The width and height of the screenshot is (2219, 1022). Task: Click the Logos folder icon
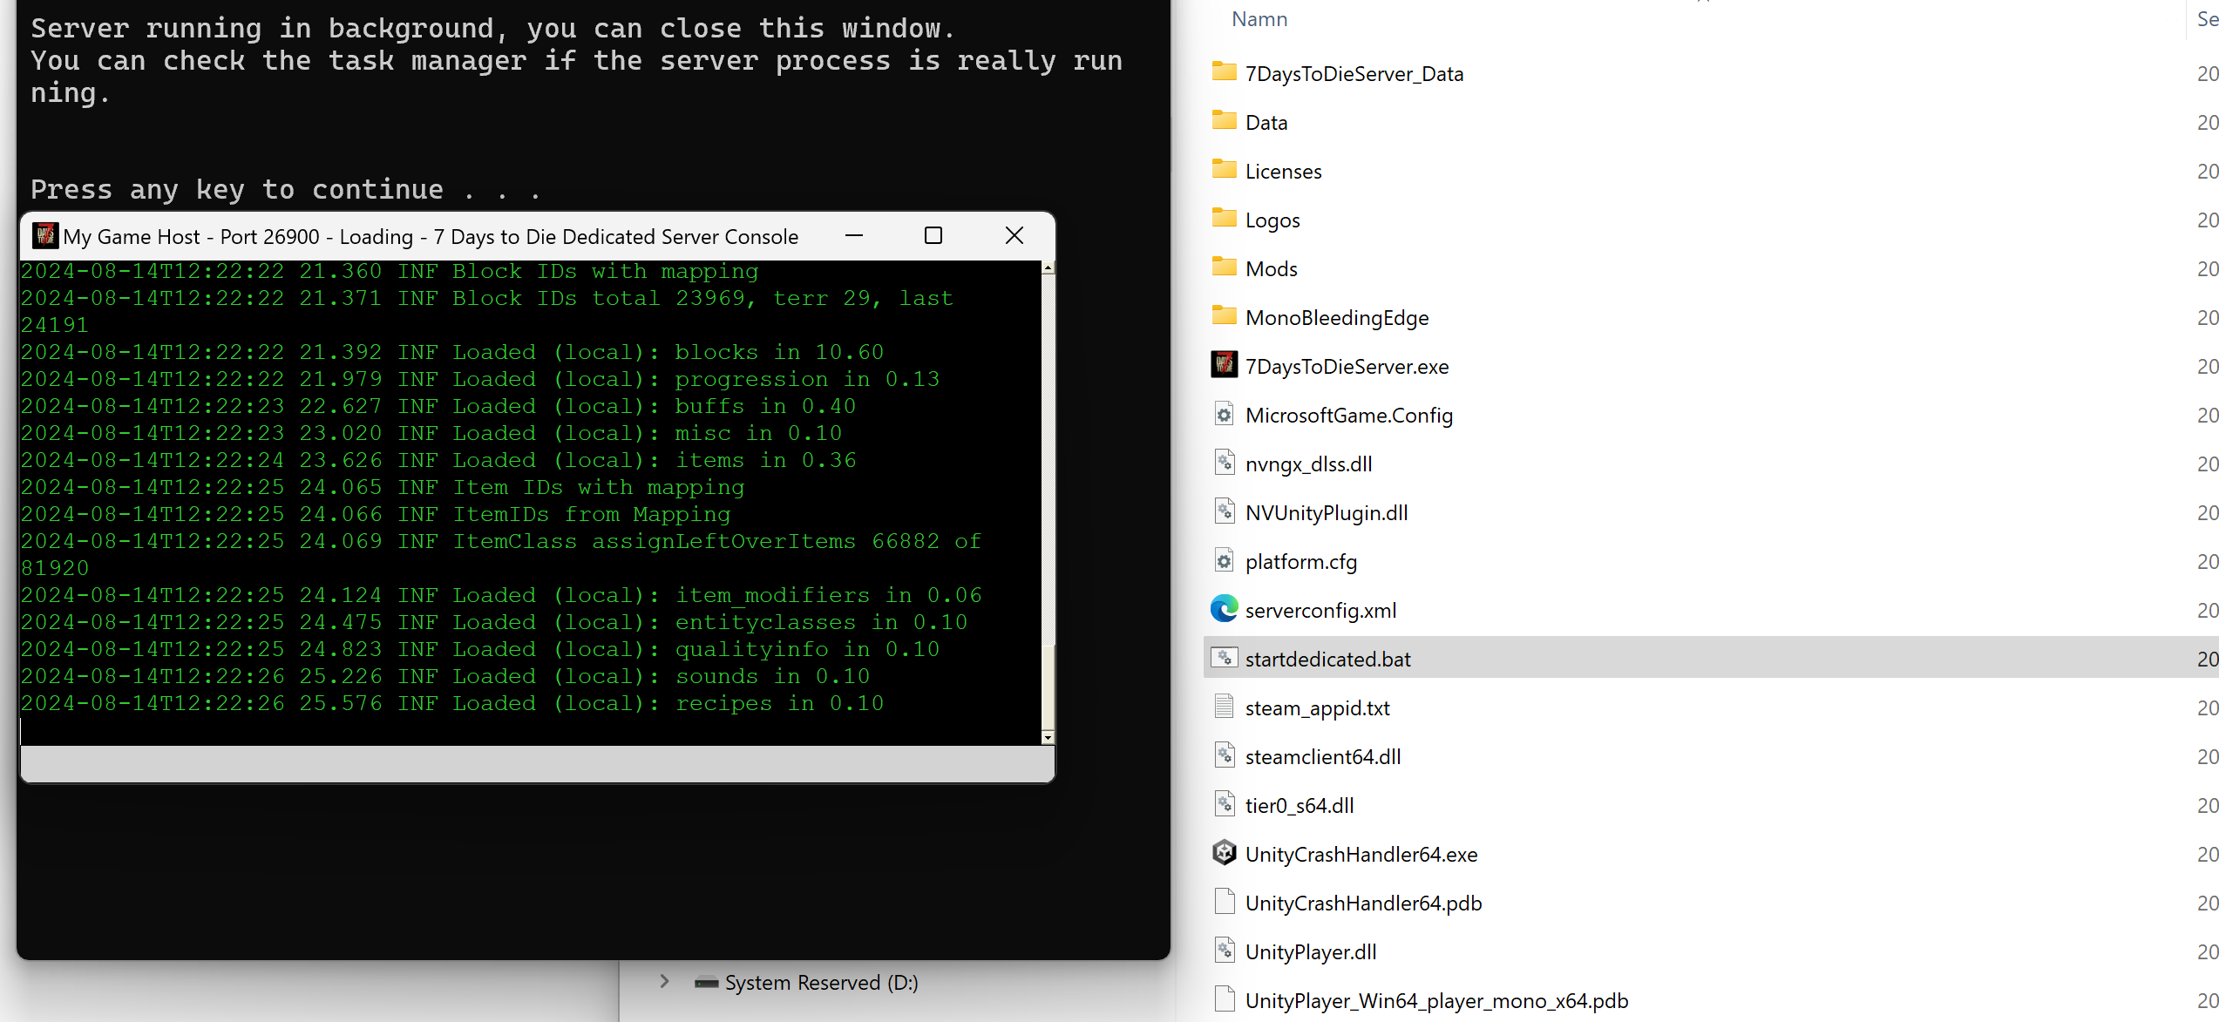pyautogui.click(x=1224, y=219)
